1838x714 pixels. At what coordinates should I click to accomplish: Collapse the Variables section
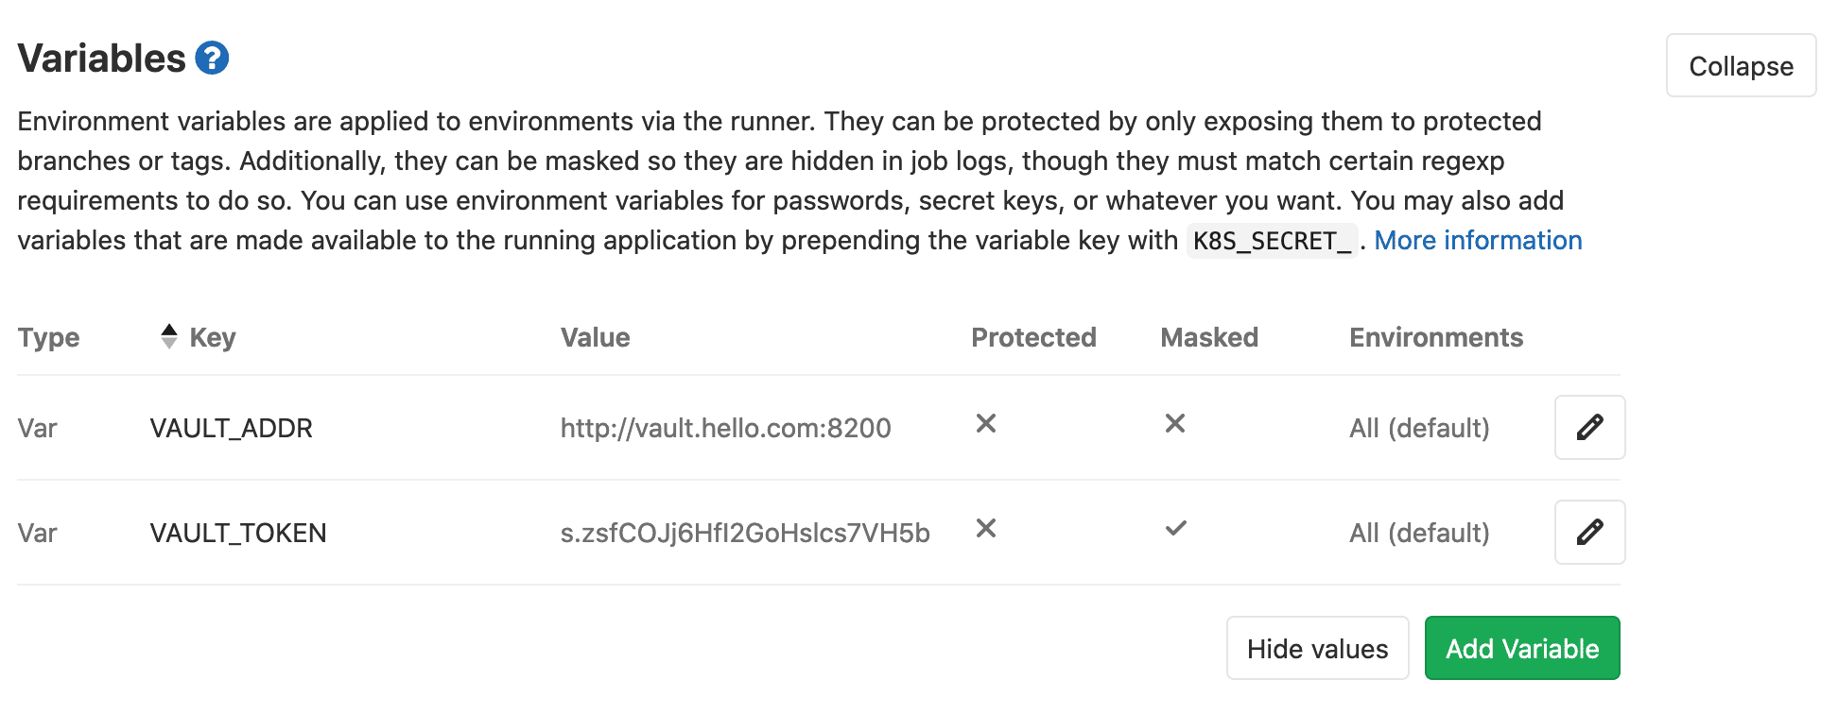[x=1741, y=65]
